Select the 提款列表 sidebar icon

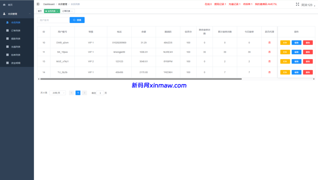[7, 38]
